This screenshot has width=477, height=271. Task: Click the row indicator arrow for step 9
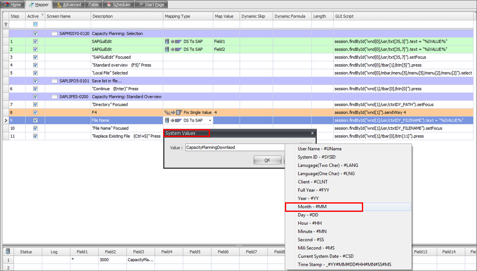6,121
